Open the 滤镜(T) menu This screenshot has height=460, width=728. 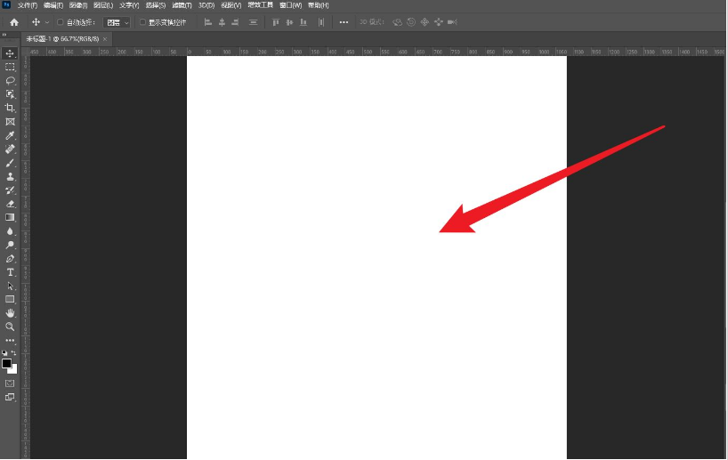coord(182,5)
